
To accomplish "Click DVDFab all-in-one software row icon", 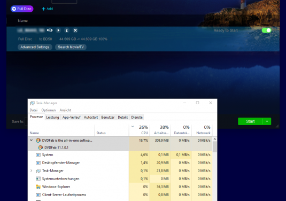I will (38, 140).
